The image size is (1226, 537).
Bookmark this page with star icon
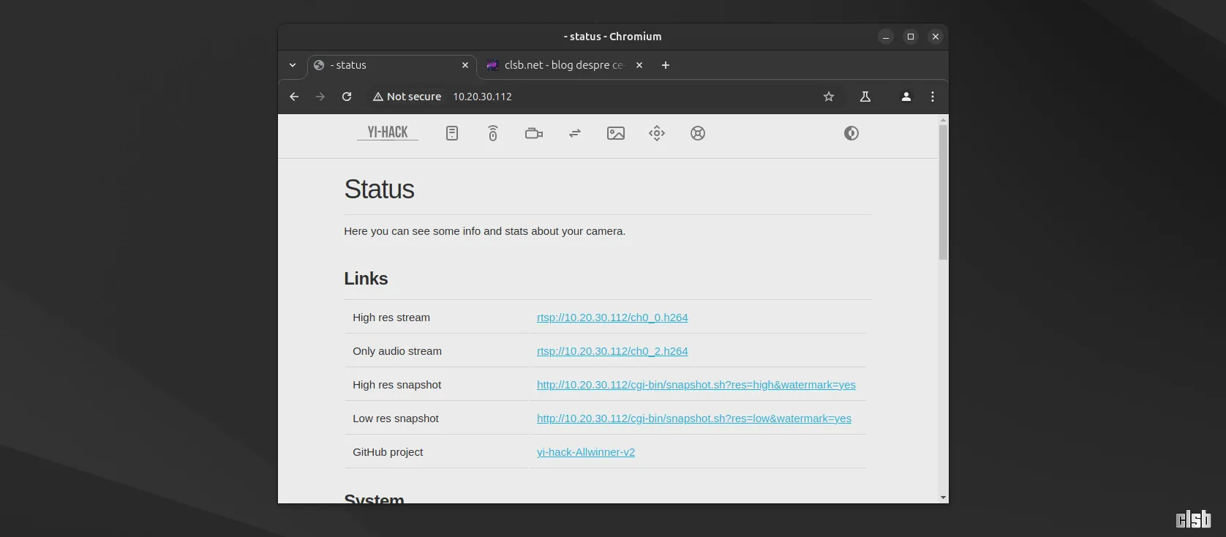pos(829,97)
